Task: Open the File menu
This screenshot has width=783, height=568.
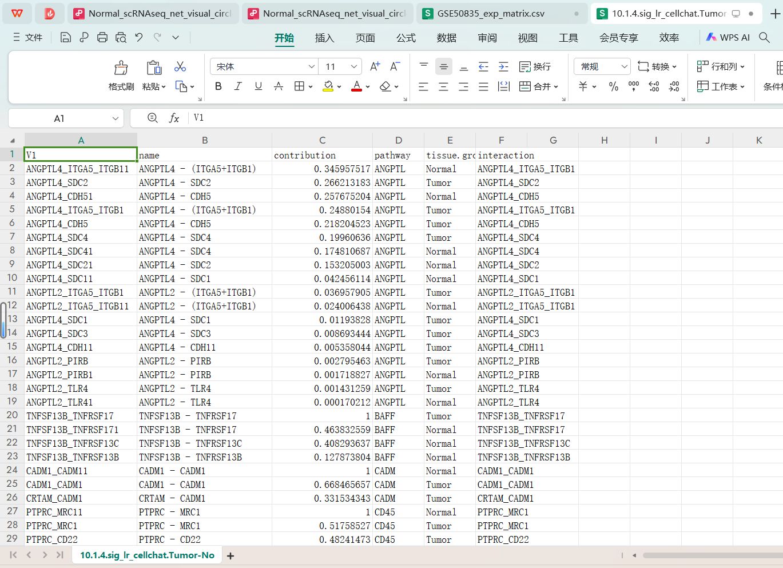Action: pos(27,38)
